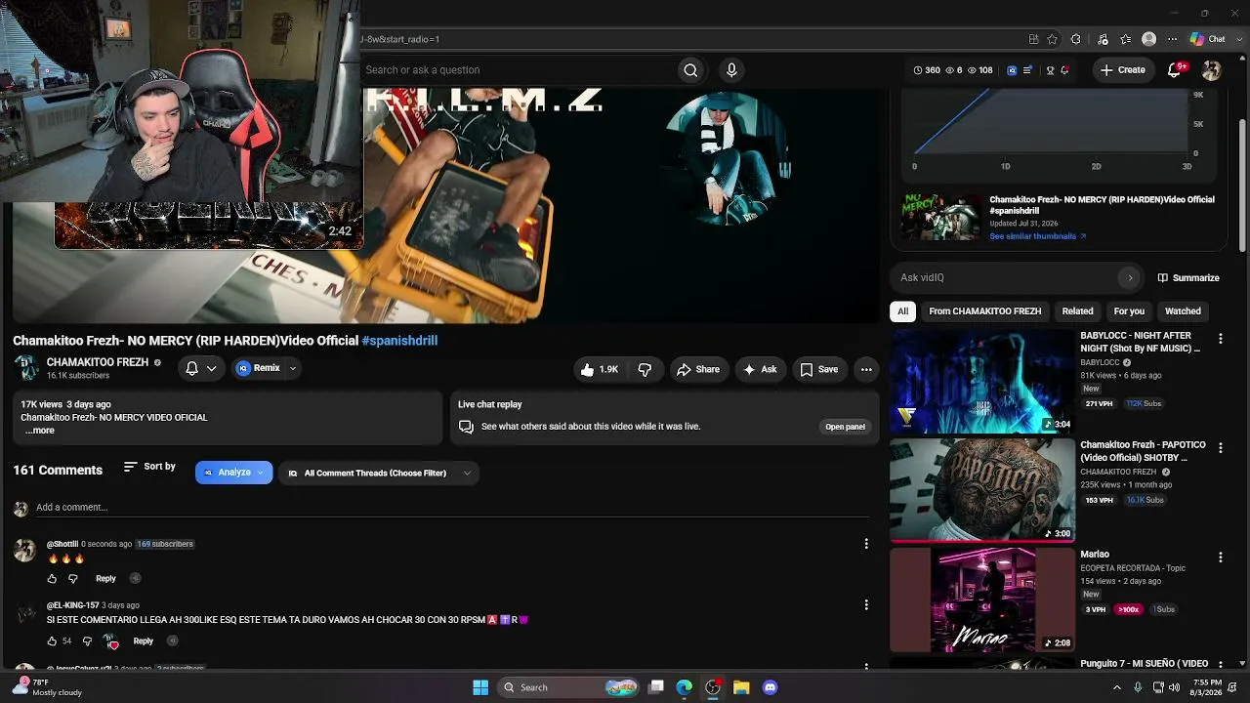Open the account avatar menu in YouTube header
Viewport: 1250px width, 703px height.
pyautogui.click(x=1212, y=70)
